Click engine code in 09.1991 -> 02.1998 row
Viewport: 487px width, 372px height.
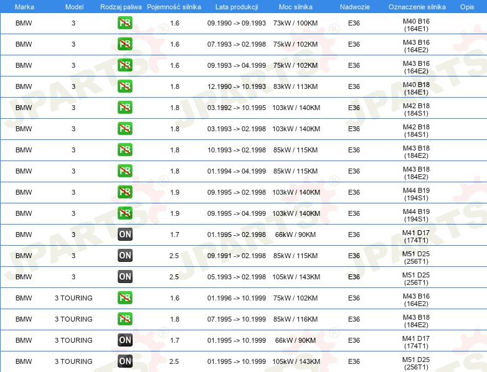pos(416,258)
